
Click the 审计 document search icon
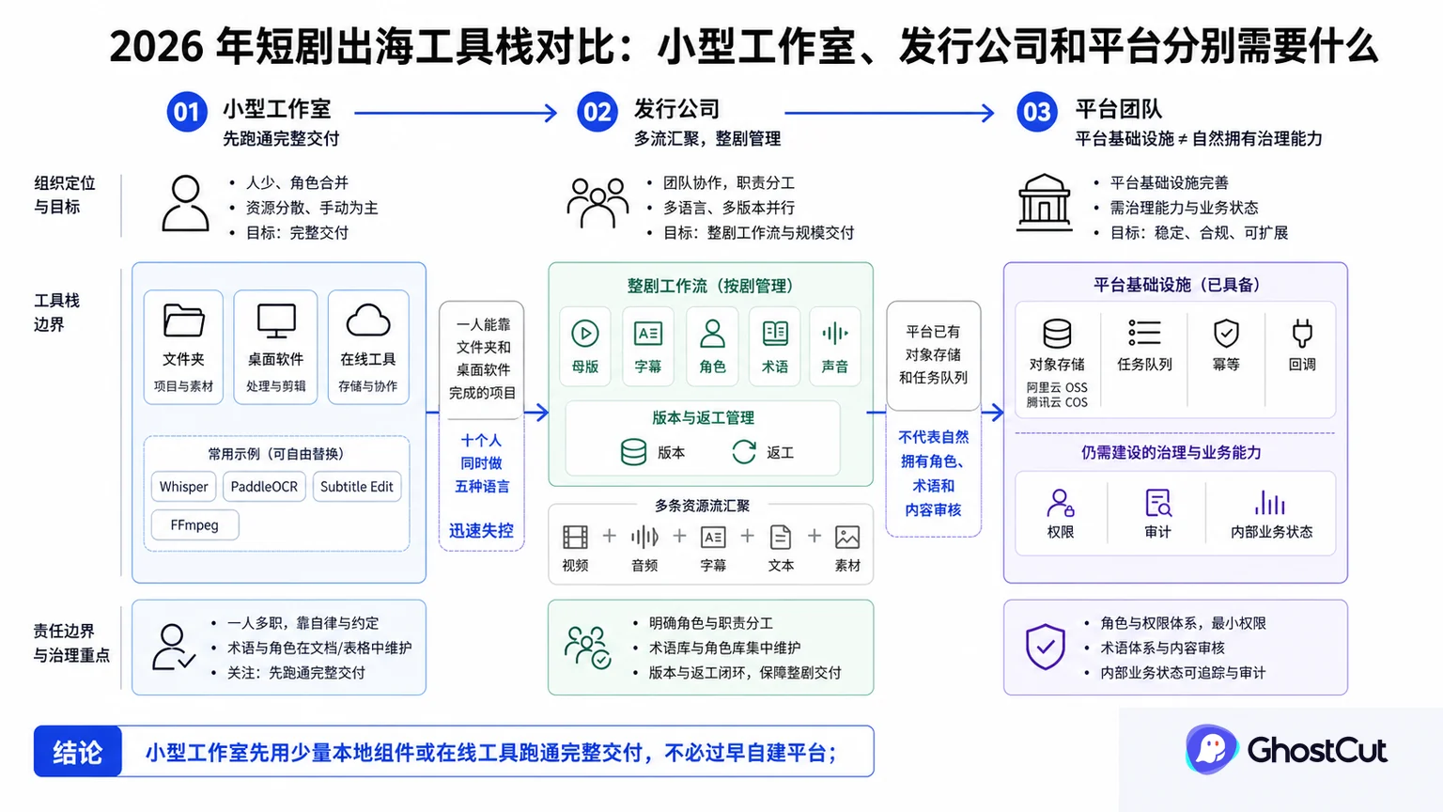[x=1158, y=503]
